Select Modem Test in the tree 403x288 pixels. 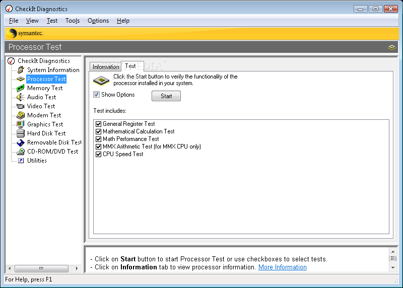click(44, 115)
